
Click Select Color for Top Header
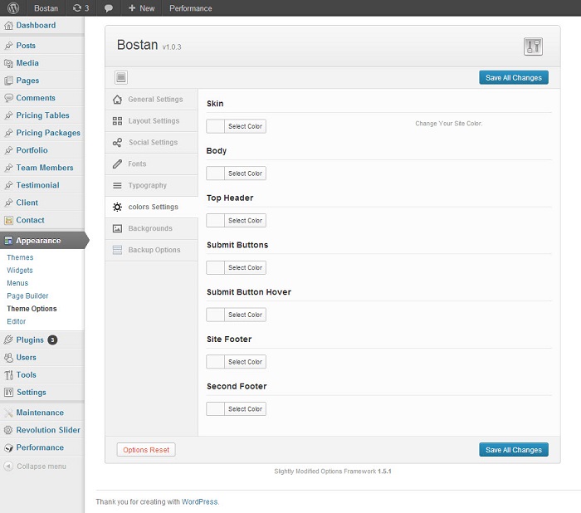[245, 221]
